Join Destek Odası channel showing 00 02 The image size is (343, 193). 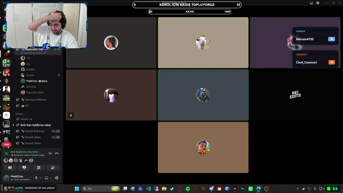38,137
